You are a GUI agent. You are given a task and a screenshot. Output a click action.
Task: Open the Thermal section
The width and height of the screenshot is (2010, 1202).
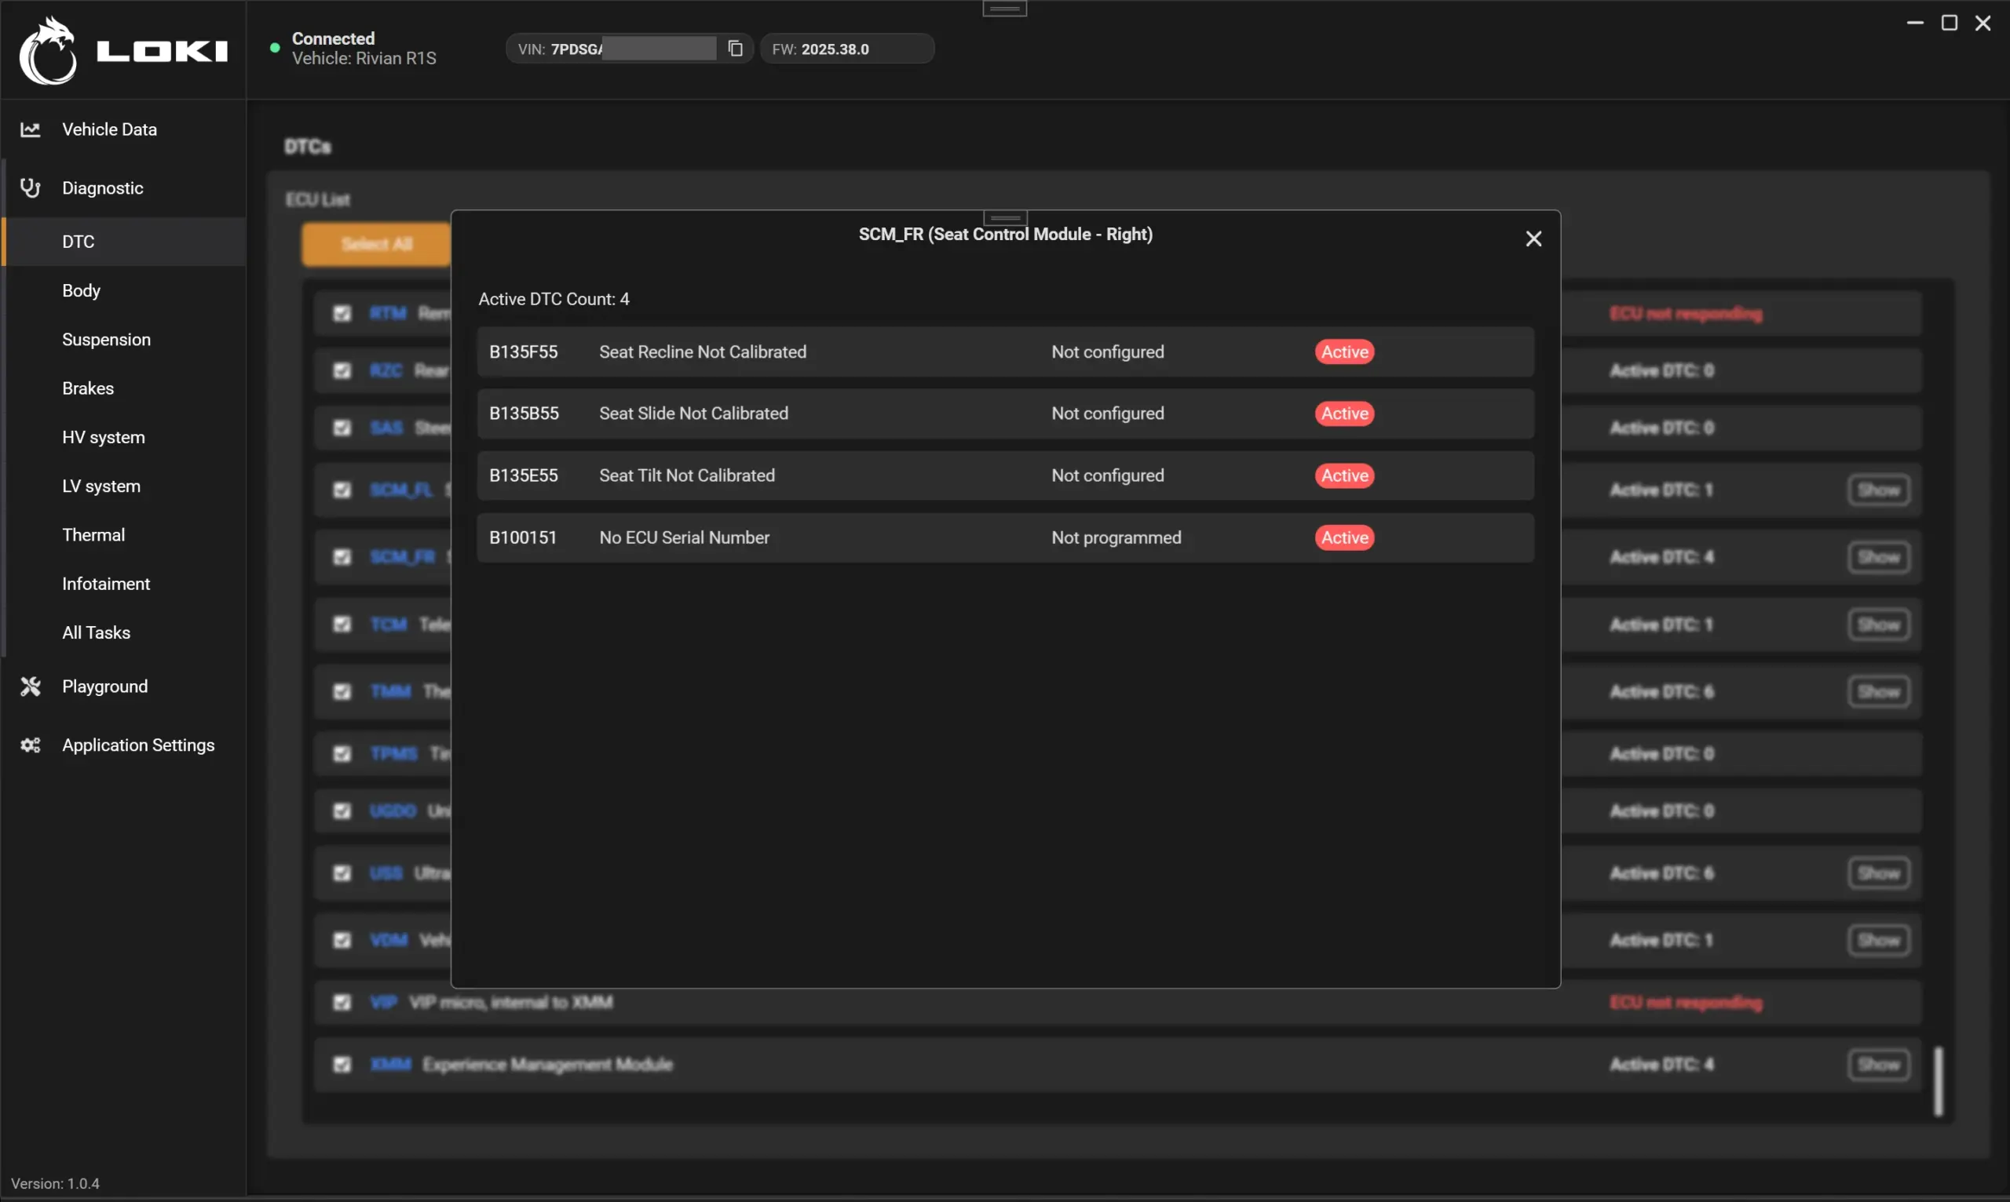click(x=125, y=534)
